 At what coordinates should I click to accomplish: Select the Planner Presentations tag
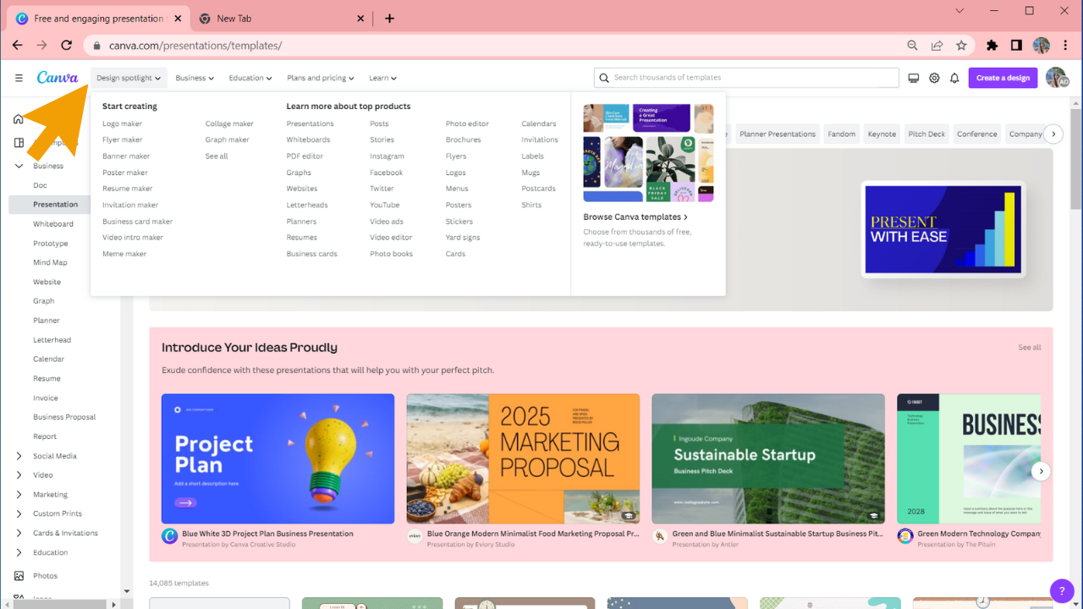(x=778, y=134)
